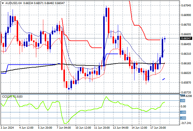Select the current price label 0.66547
The width and height of the screenshot is (193, 131).
coord(186,38)
